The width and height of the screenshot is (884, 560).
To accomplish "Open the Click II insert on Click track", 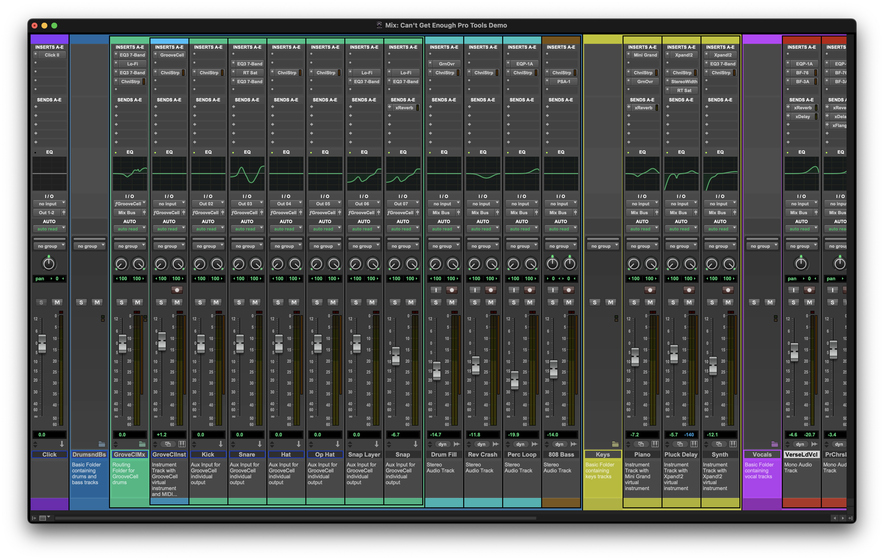I will pyautogui.click(x=52, y=55).
